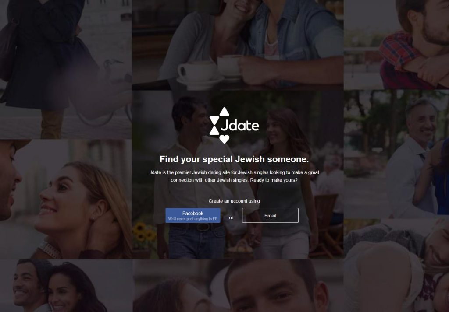Select the gray-haired man in white shirt photo

coord(396,154)
